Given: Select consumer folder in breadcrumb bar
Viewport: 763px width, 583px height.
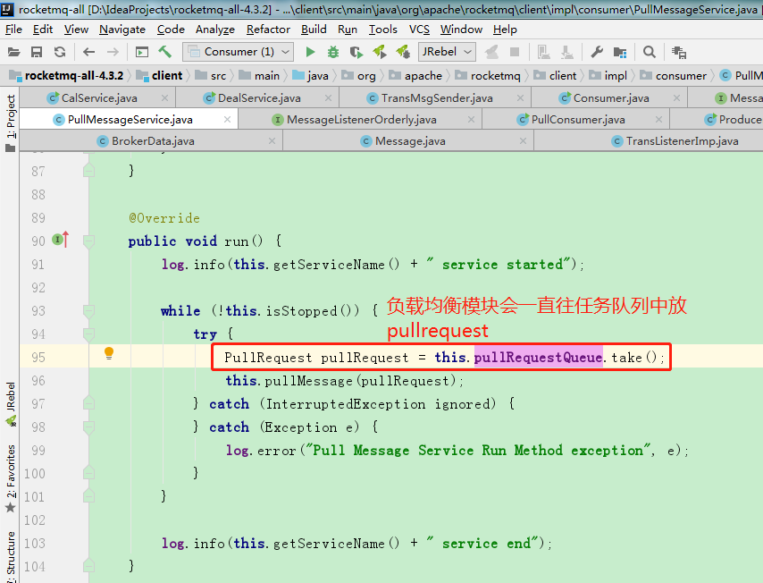Looking at the screenshot, I should (673, 75).
